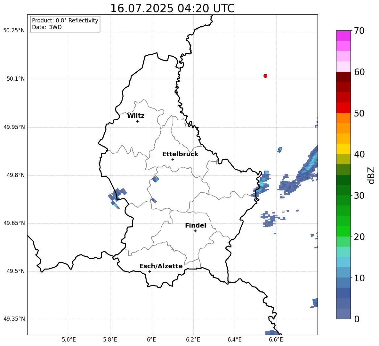Click the 20 colorbar tick label
Viewport: 379px width, 346px height.
(359, 237)
